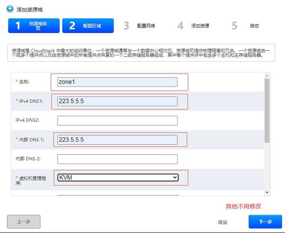This screenshot has height=233, width=285.
Task: Select step 1 资源域类型 tab
Action: point(34,26)
